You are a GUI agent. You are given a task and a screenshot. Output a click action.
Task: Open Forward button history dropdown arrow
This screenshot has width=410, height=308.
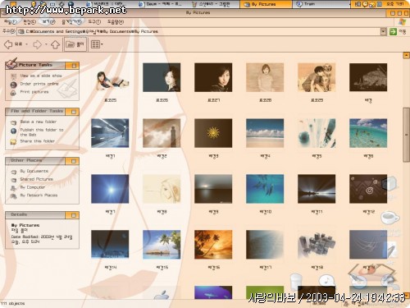click(x=46, y=44)
